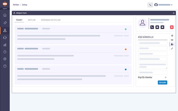Screen dimensions: 178x111
Task: Call the customer with dark phone icon
Action: (x=152, y=27)
